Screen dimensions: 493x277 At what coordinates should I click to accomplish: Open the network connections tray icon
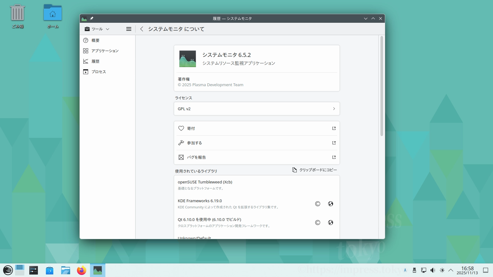[x=424, y=270]
